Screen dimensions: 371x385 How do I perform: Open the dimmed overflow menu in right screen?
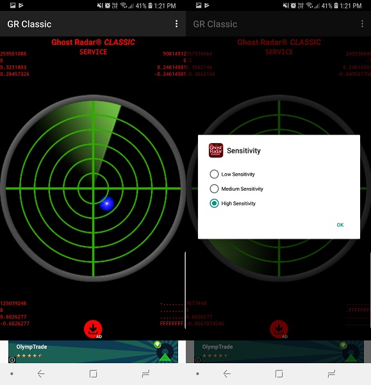(362, 24)
